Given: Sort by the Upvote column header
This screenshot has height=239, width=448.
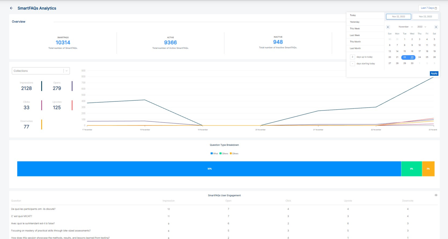Looking at the screenshot, I should [348, 201].
